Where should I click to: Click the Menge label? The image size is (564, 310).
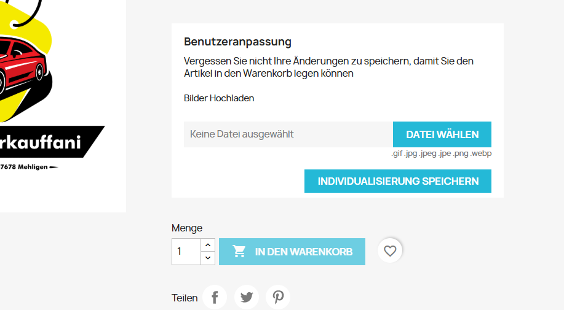point(187,228)
